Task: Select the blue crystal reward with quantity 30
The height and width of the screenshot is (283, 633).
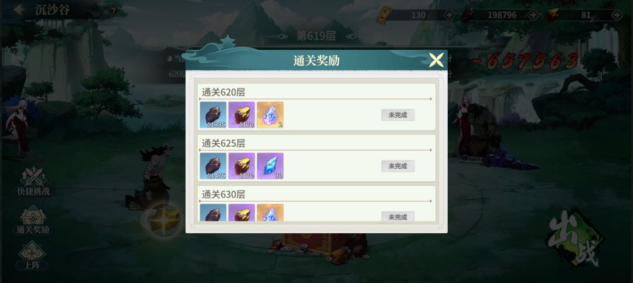Action: (270, 166)
